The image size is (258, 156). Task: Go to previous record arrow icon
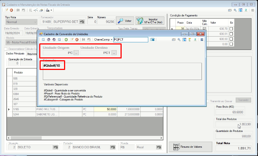[49, 39]
